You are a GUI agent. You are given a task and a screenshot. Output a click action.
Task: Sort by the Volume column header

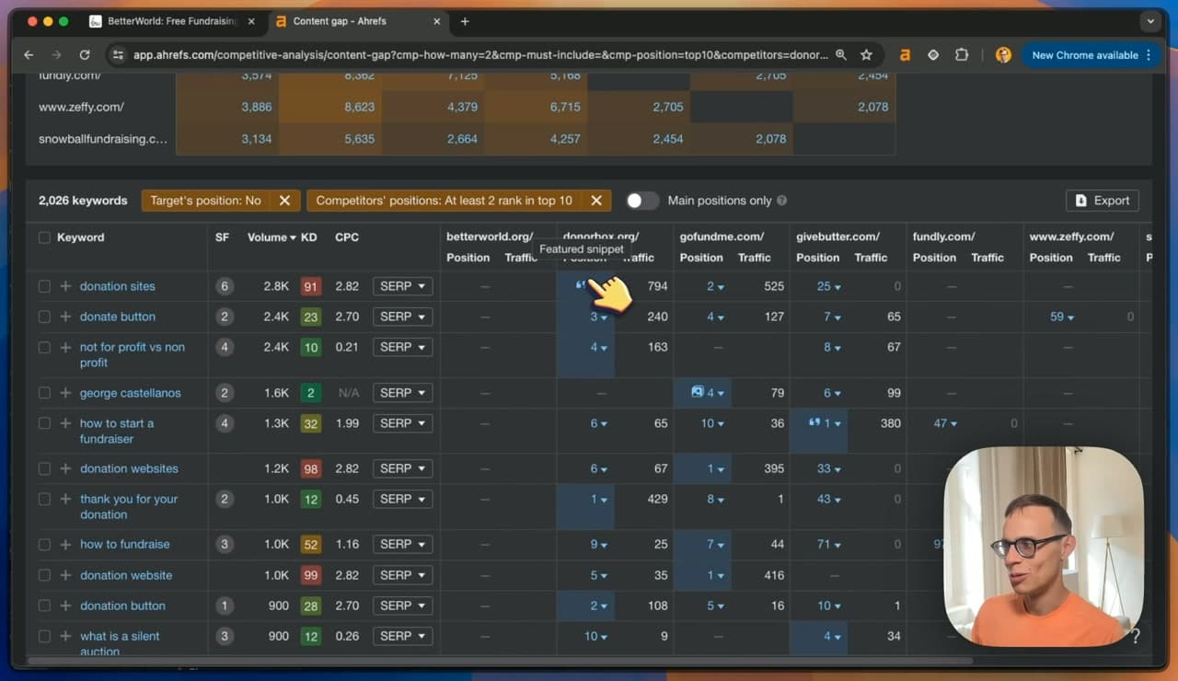point(271,237)
